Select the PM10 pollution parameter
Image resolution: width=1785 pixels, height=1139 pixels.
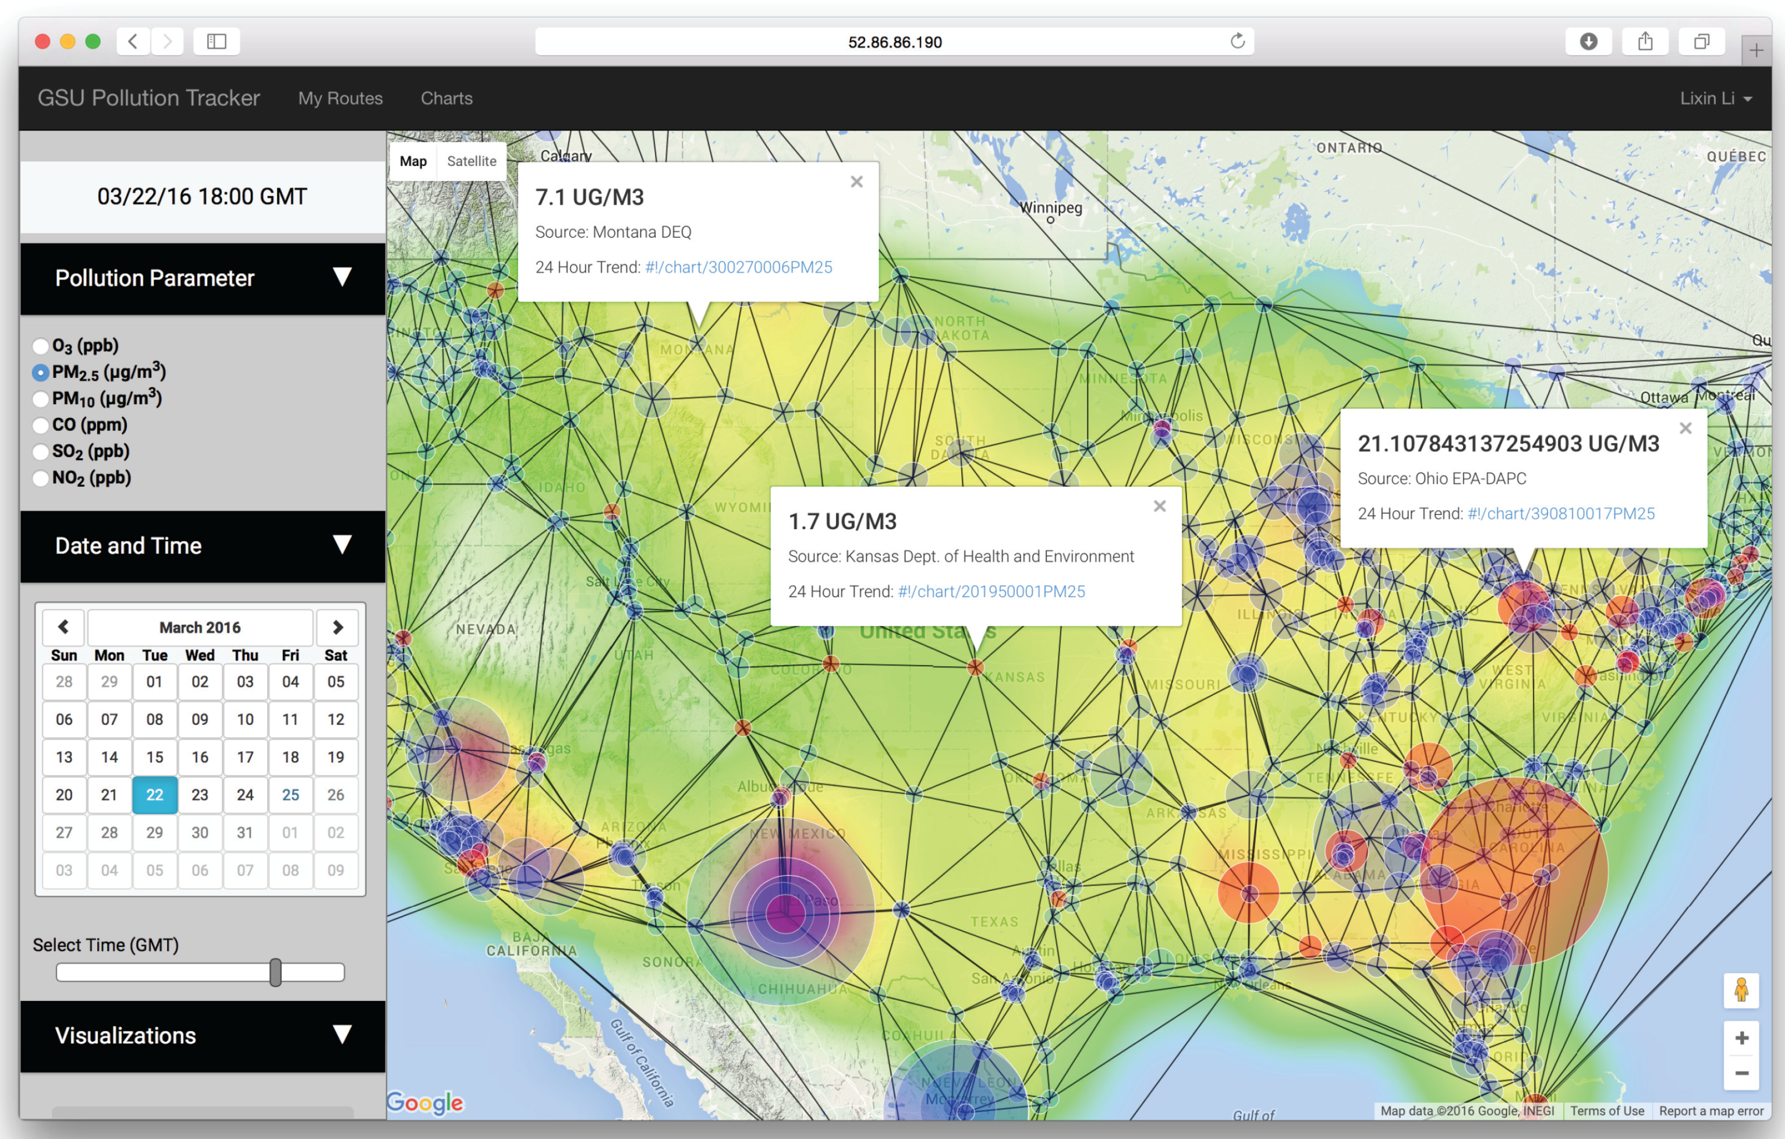41,399
